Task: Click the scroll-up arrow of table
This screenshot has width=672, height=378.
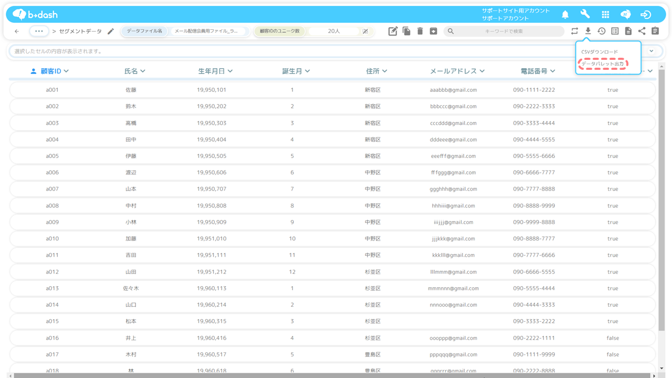Action: point(661,66)
